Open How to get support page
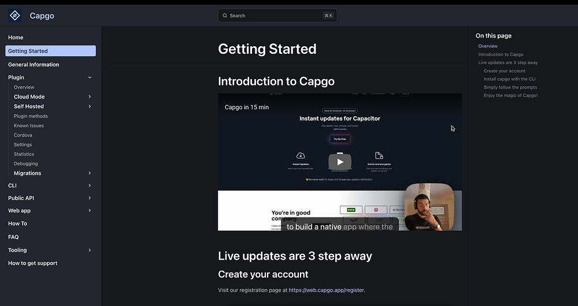Viewport: 578px width, 306px height. pyautogui.click(x=33, y=263)
